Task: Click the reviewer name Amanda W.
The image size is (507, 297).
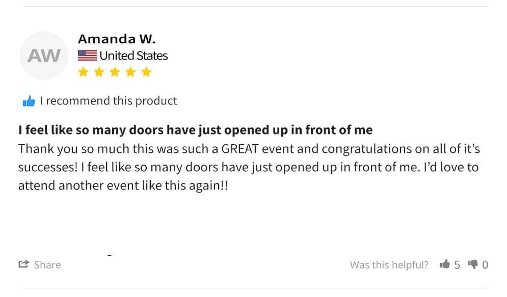Action: click(117, 39)
